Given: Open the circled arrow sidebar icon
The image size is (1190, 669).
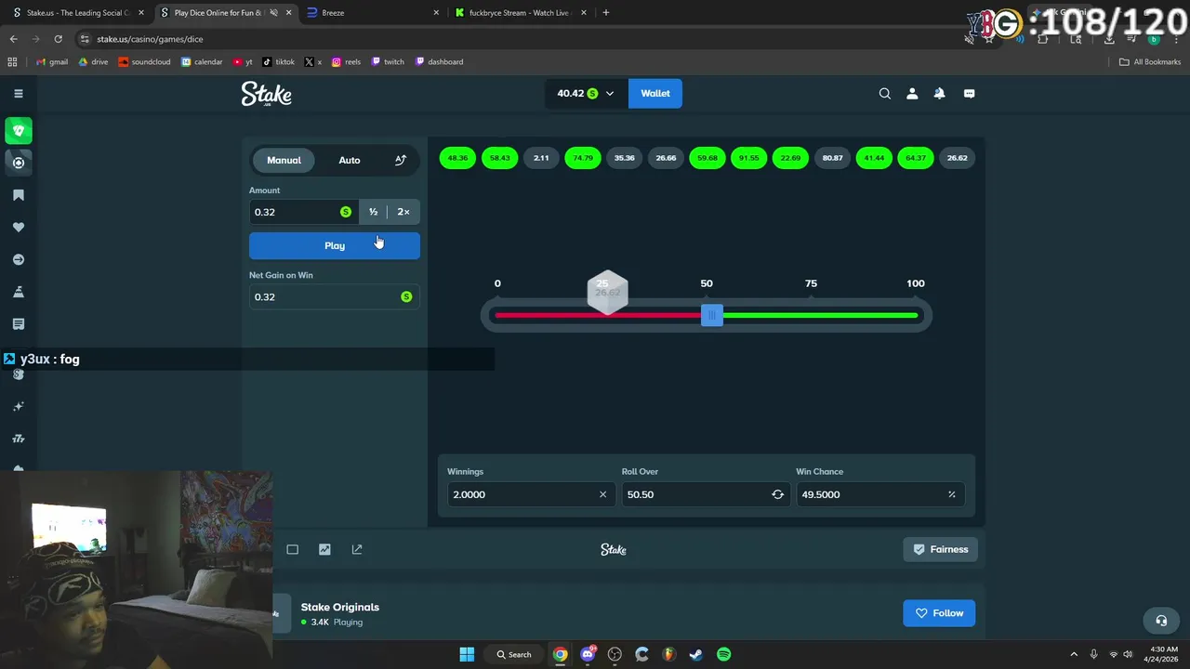Looking at the screenshot, I should 19,260.
